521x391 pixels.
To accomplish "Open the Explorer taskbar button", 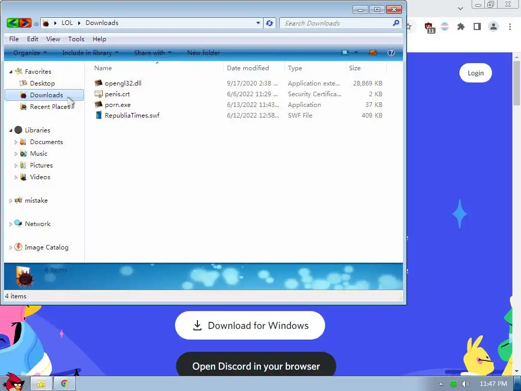I will [x=41, y=384].
